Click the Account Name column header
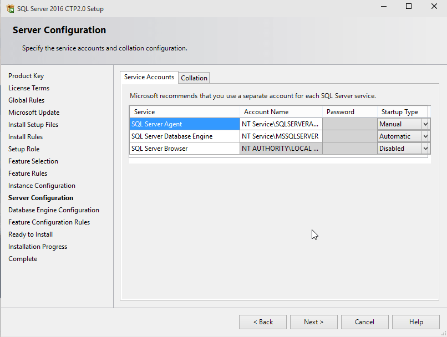The image size is (447, 337). (281, 111)
